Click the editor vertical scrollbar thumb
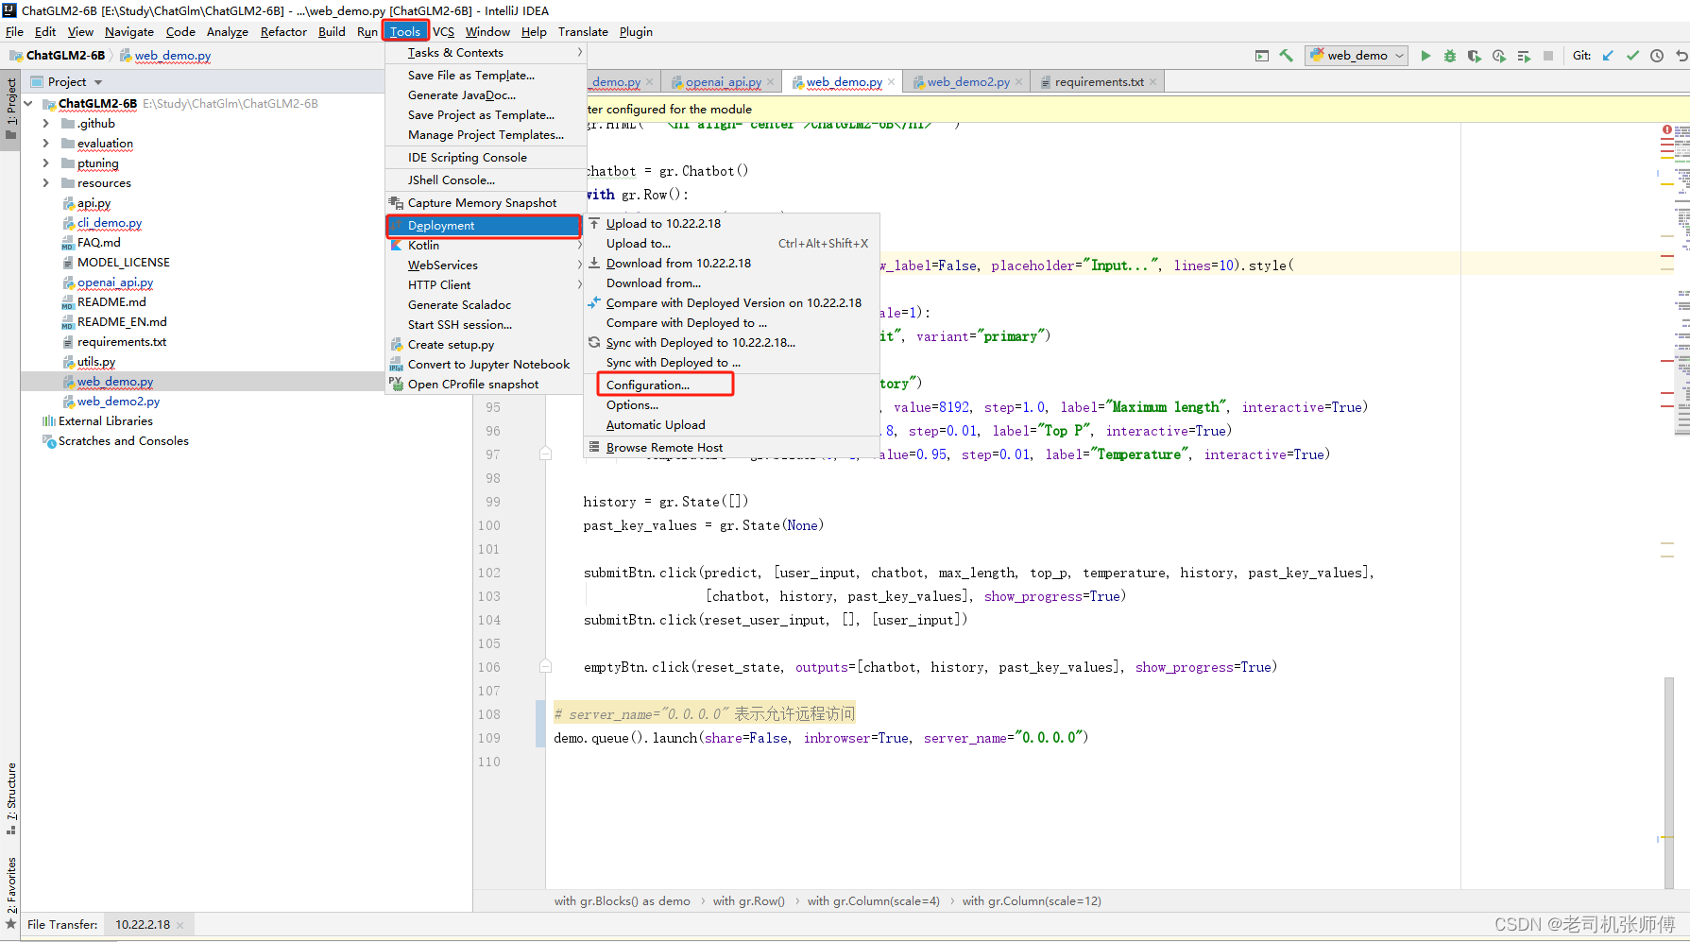1690x942 pixels. [1669, 782]
